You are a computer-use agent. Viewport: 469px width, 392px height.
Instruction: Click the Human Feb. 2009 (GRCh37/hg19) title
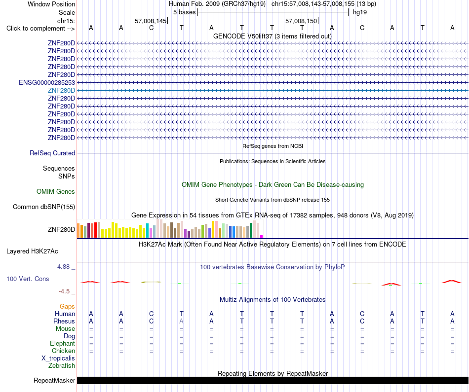(x=217, y=4)
